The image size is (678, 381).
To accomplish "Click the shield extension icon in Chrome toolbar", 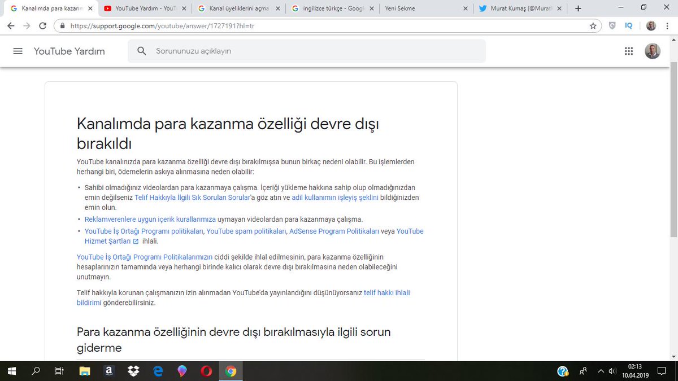I will pyautogui.click(x=612, y=25).
